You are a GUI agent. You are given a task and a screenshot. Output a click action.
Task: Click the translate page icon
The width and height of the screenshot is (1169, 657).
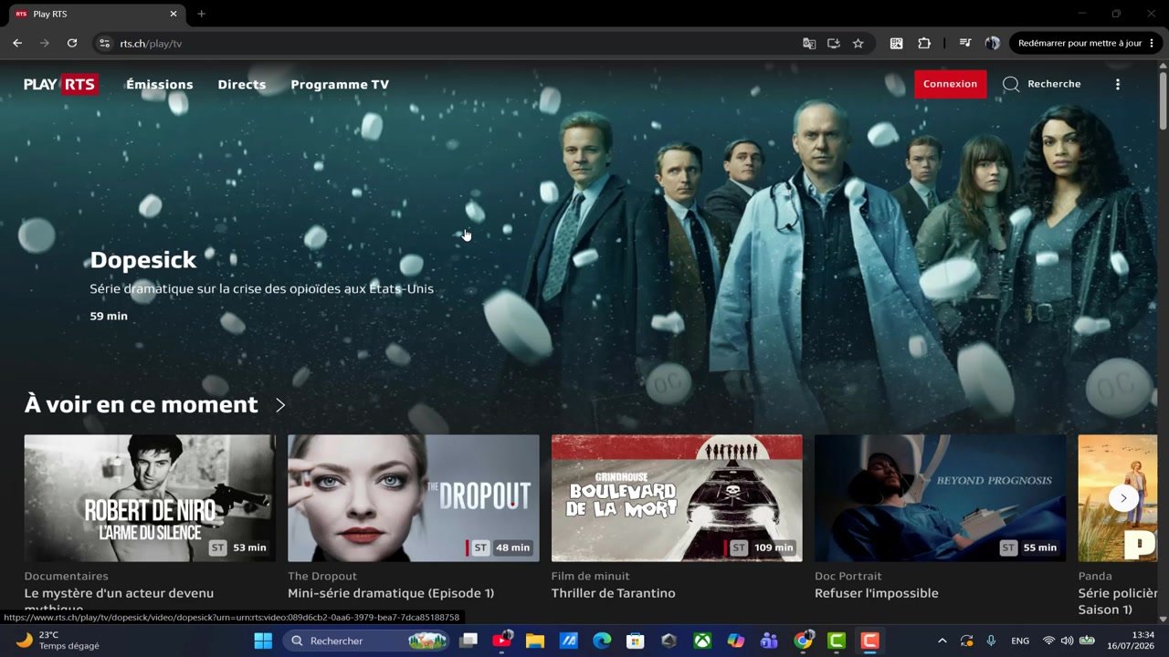click(x=809, y=43)
